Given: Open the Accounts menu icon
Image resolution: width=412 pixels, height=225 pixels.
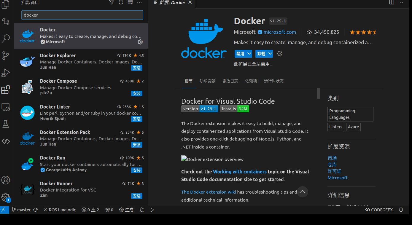Looking at the screenshot, I should coord(6,180).
